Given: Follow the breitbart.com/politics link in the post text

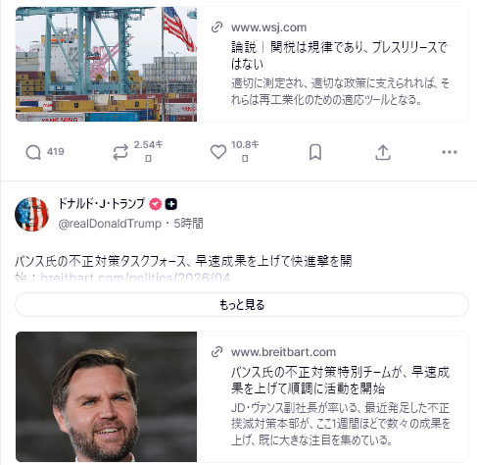Looking at the screenshot, I should click(135, 278).
